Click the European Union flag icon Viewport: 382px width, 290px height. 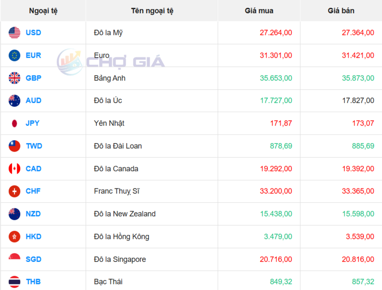coord(14,55)
